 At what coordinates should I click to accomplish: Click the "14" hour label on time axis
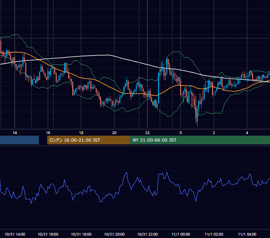tap(15, 133)
